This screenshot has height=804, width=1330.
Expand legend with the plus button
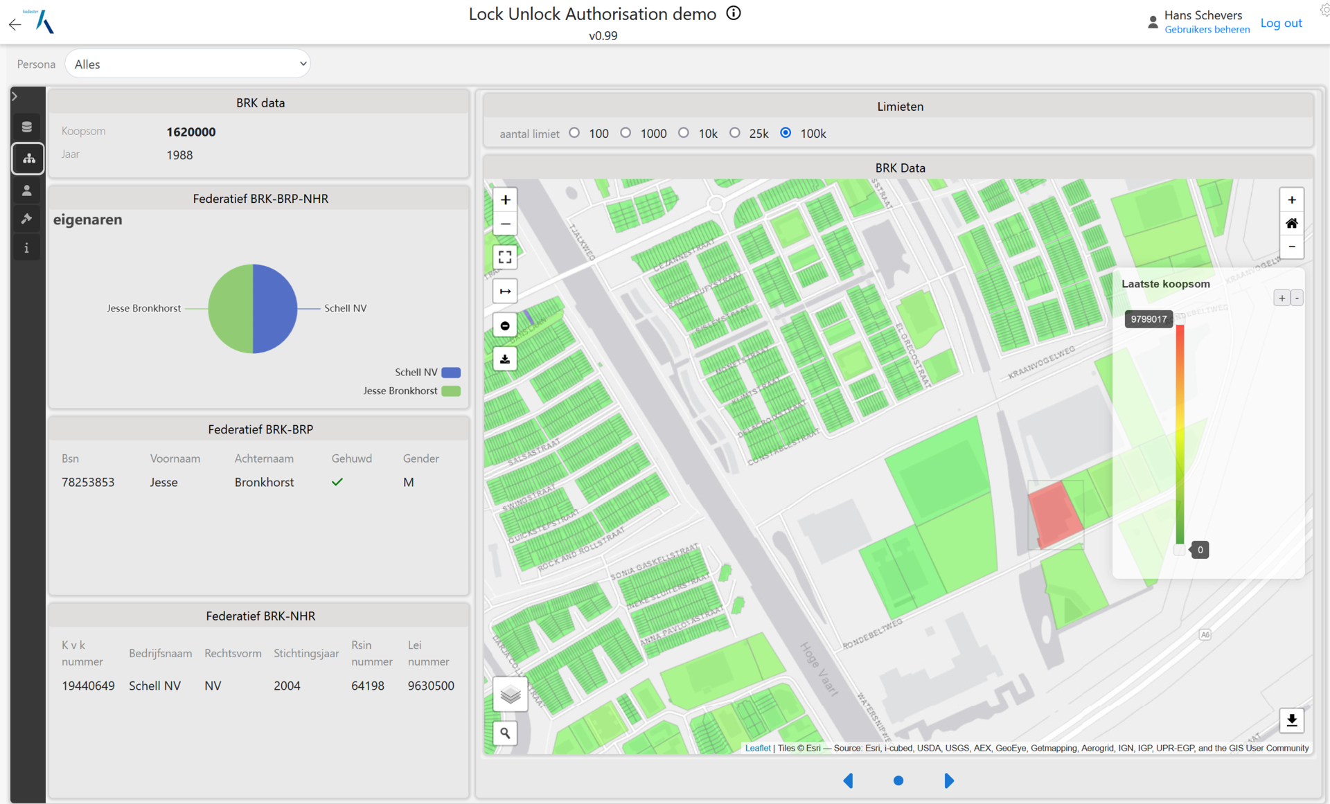point(1282,298)
